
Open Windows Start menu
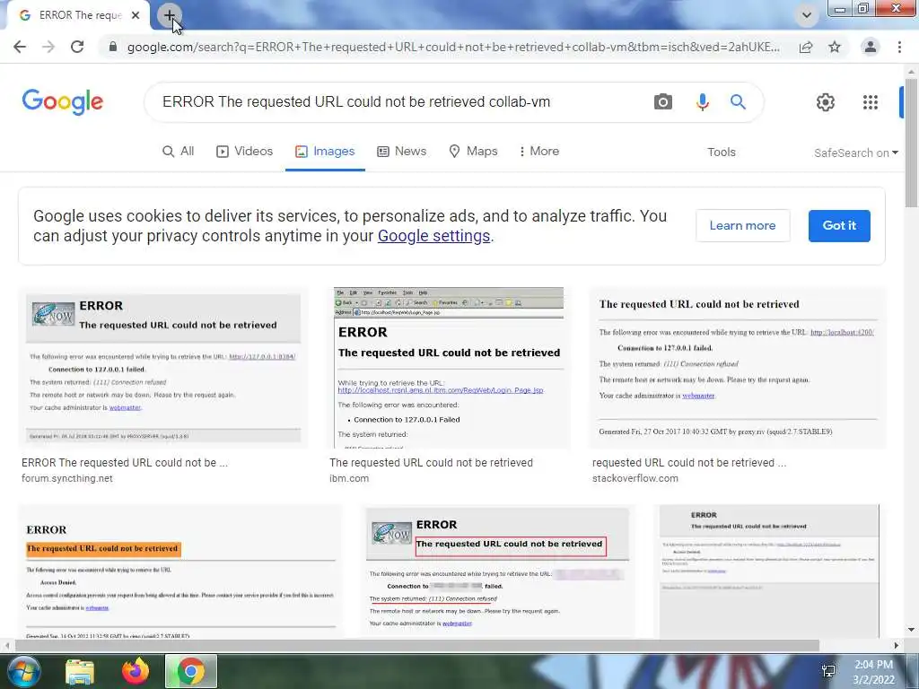(x=22, y=671)
